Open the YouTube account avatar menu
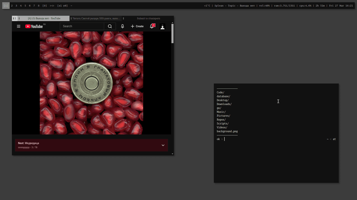The image size is (357, 200). [x=162, y=26]
